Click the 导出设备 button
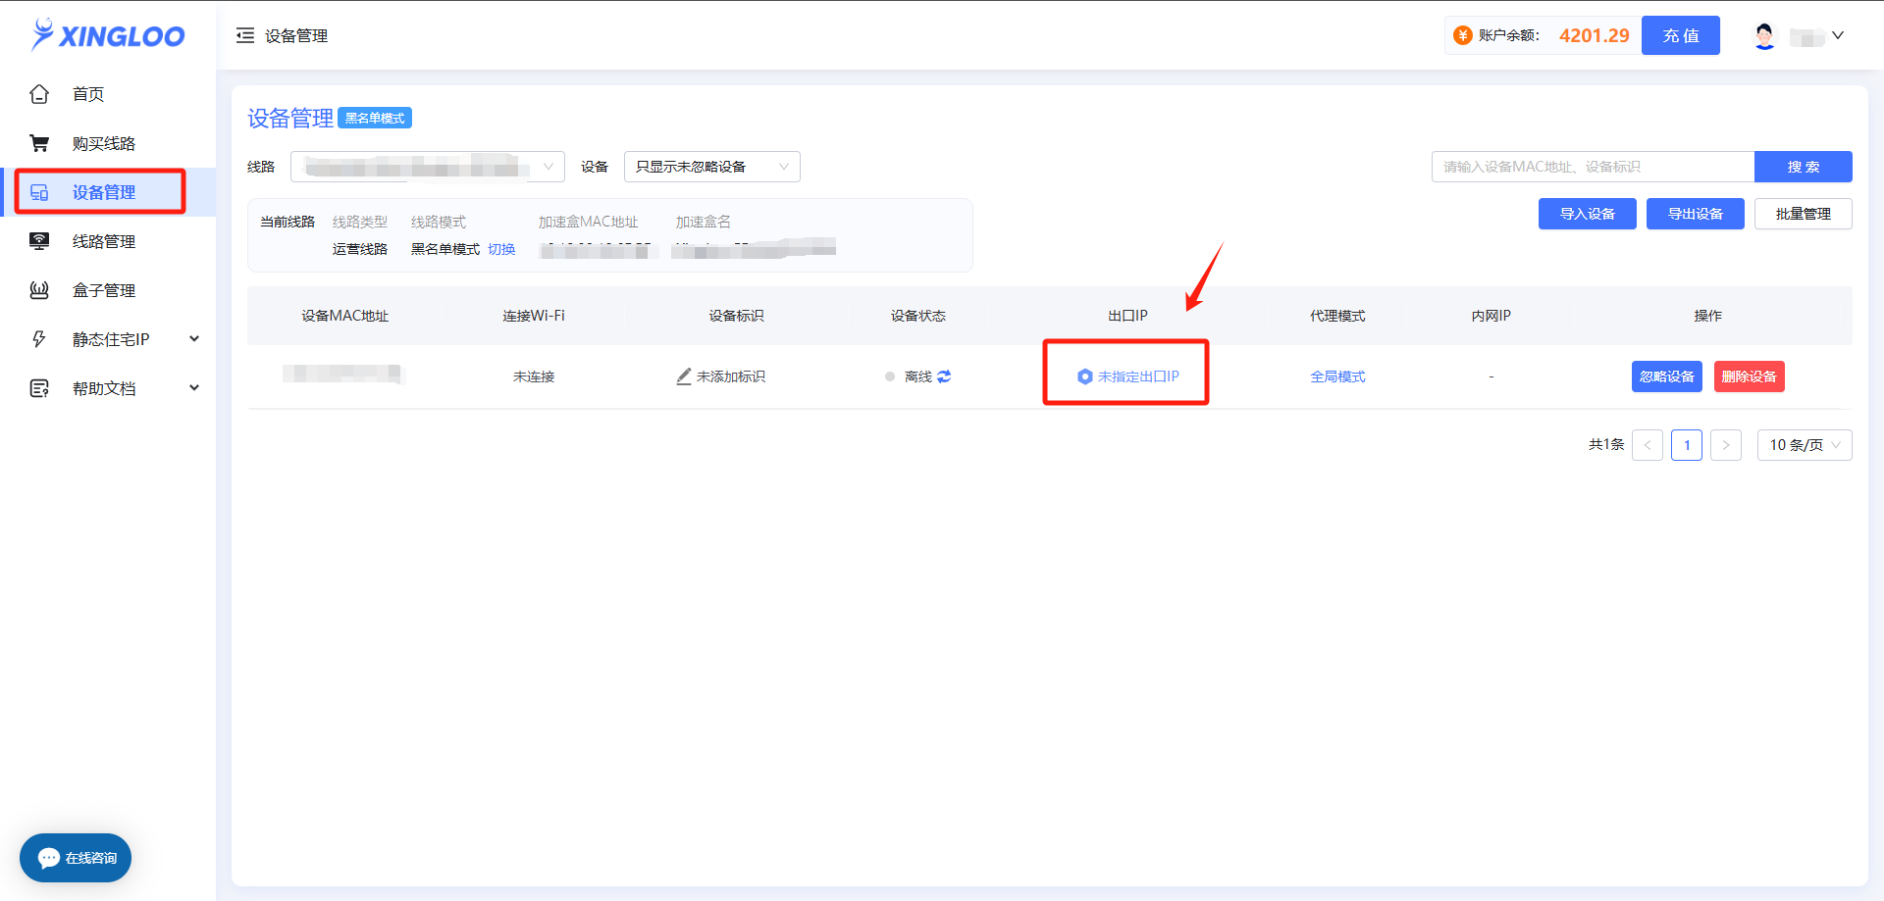 click(x=1696, y=214)
